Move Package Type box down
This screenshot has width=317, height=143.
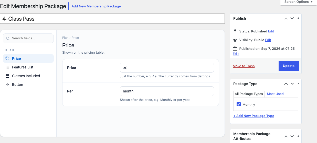coord(292,84)
